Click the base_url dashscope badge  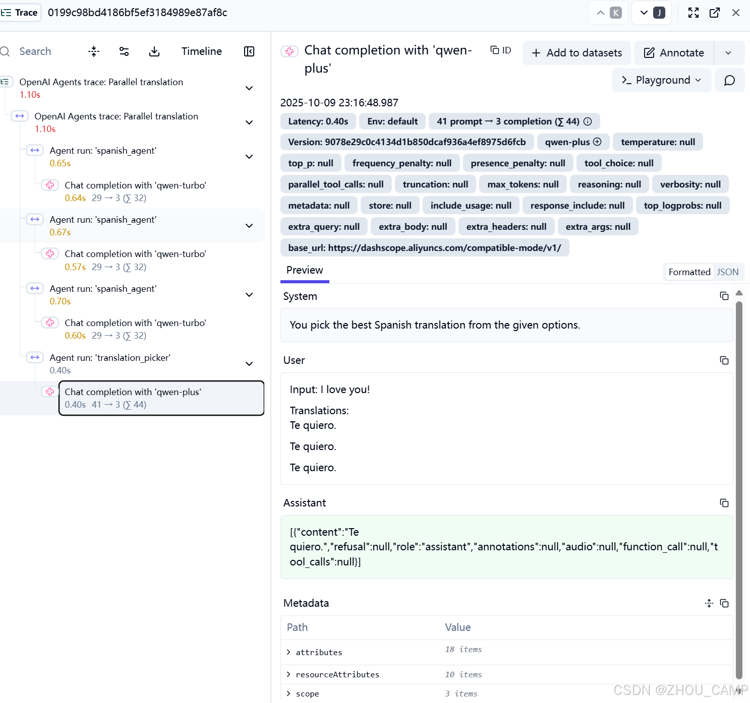click(x=425, y=248)
